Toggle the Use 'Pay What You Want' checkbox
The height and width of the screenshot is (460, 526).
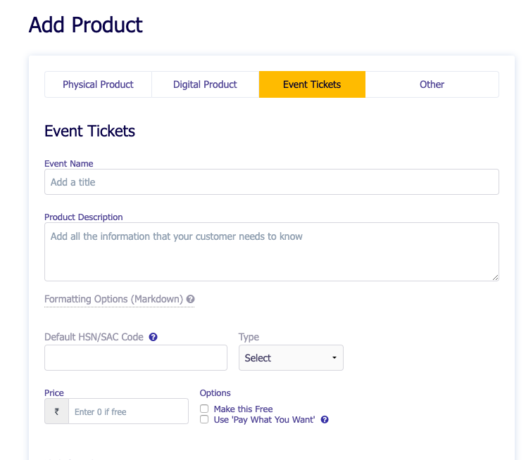click(204, 419)
